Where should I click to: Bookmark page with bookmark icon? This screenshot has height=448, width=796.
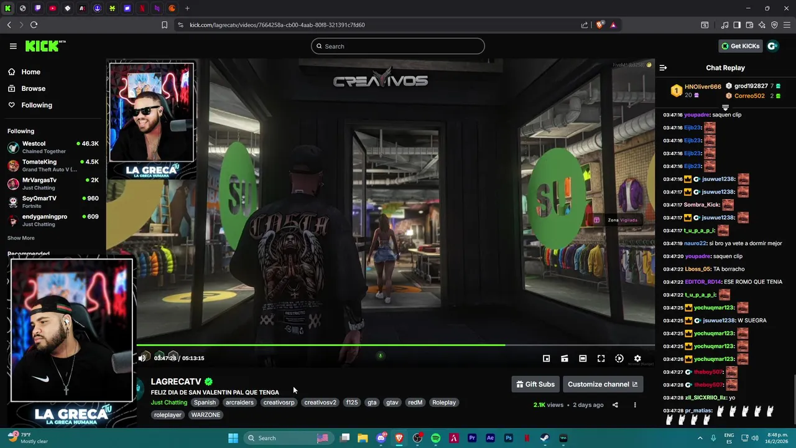click(x=164, y=25)
